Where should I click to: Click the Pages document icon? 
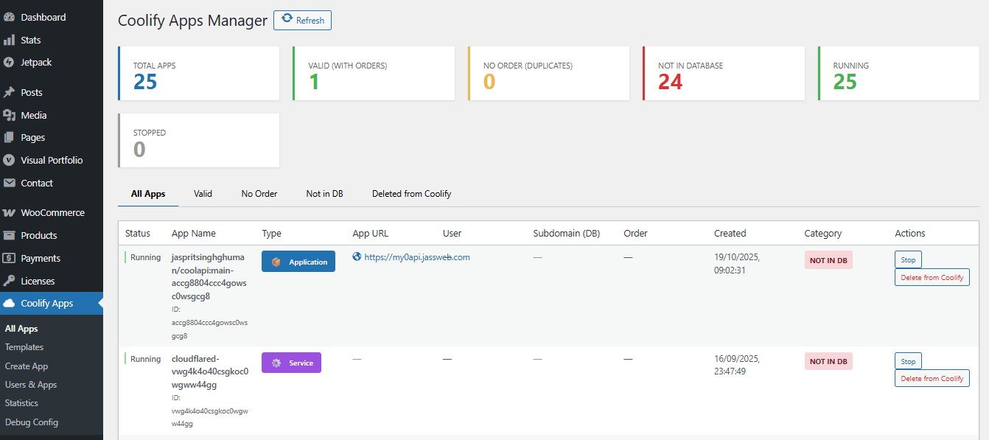click(9, 137)
